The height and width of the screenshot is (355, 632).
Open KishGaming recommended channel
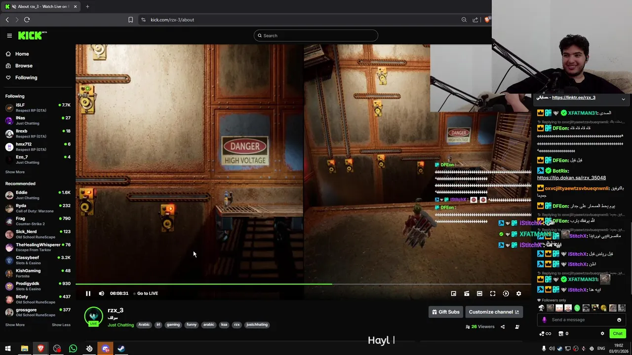point(38,273)
